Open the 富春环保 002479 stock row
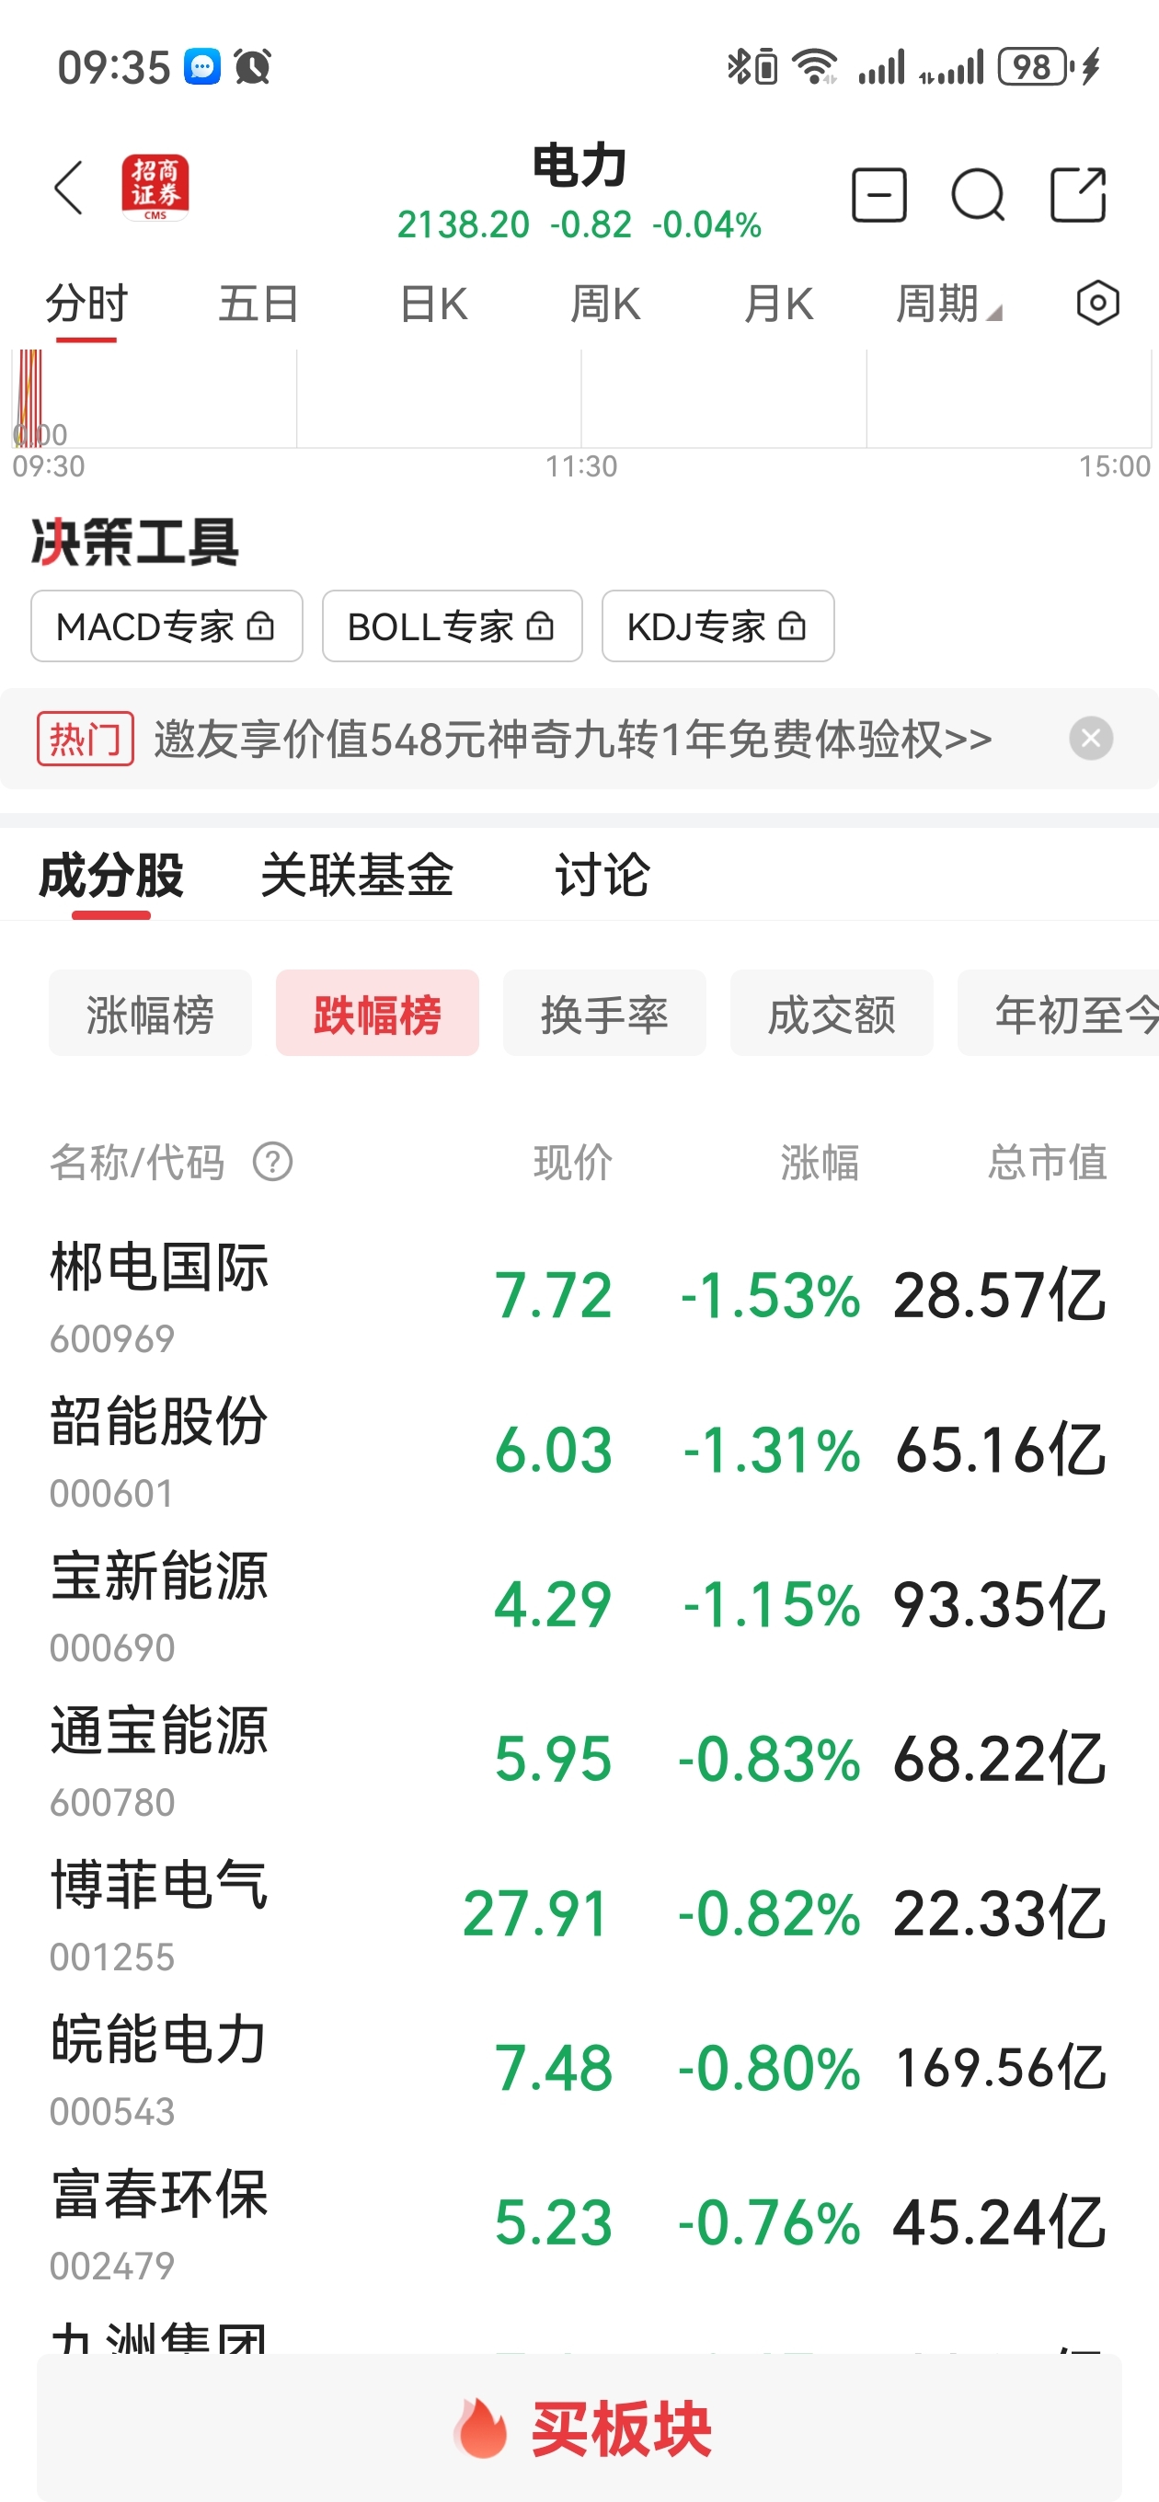 coord(579,2223)
